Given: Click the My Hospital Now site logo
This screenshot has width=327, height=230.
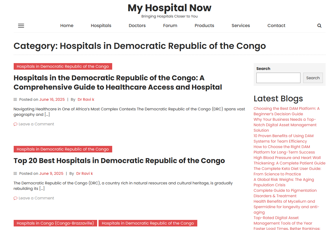Looking at the screenshot, I should pos(169,8).
